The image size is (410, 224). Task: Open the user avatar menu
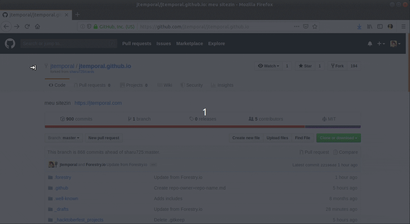click(x=395, y=44)
